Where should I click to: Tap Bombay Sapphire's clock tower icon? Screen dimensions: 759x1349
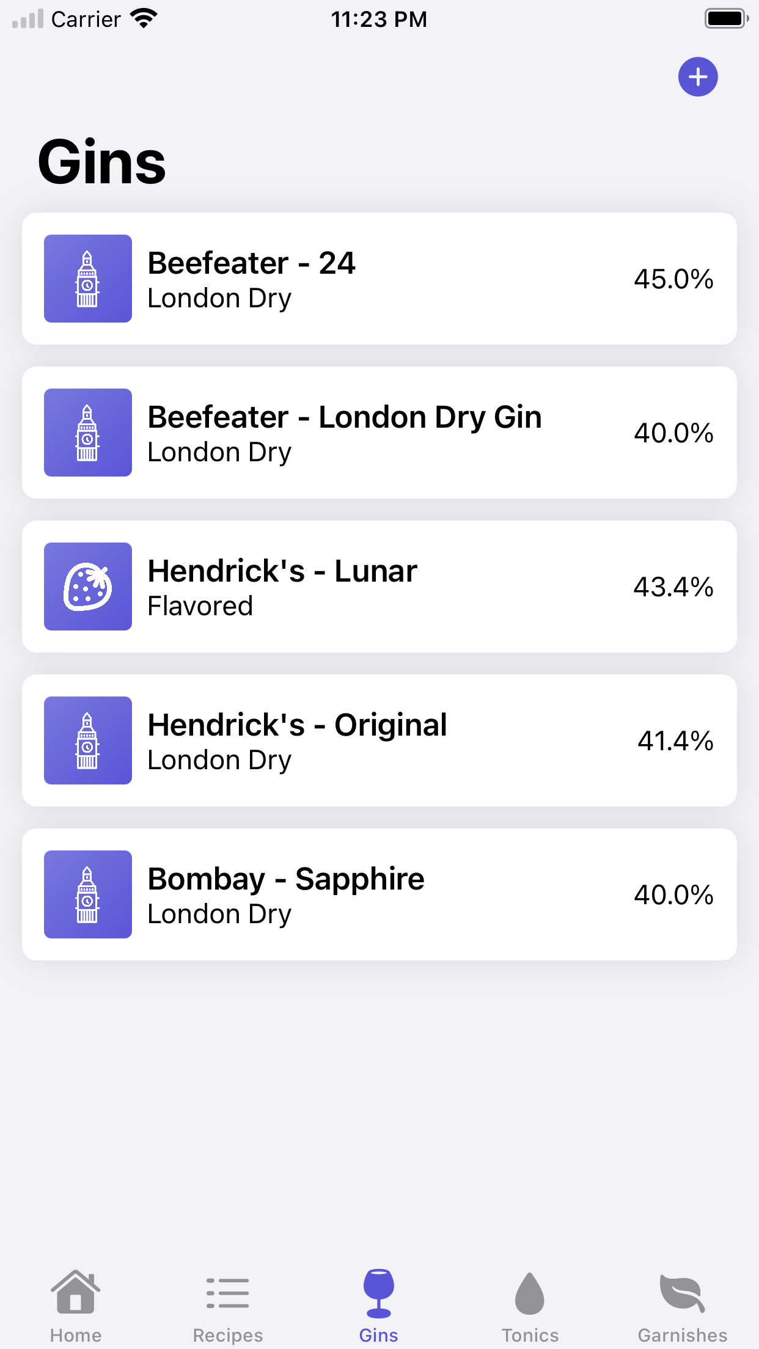point(88,894)
